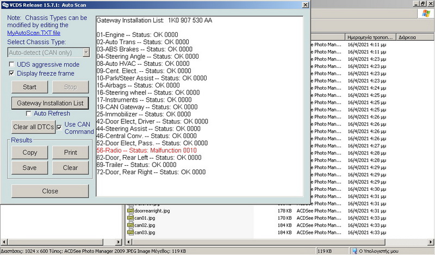Click the right arrow of the file list scrollbar
The width and height of the screenshot is (435, 255).
(432, 242)
